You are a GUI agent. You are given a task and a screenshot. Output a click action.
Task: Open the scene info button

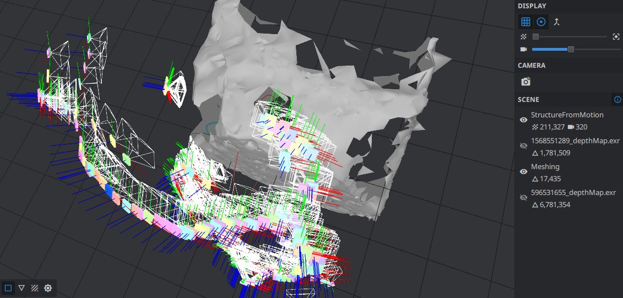click(x=617, y=99)
